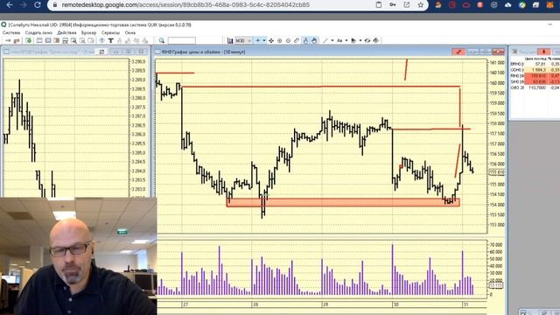Click the cloud extension icon in browser

pos(507,4)
